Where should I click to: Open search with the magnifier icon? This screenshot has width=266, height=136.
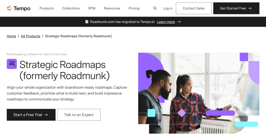[155, 8]
